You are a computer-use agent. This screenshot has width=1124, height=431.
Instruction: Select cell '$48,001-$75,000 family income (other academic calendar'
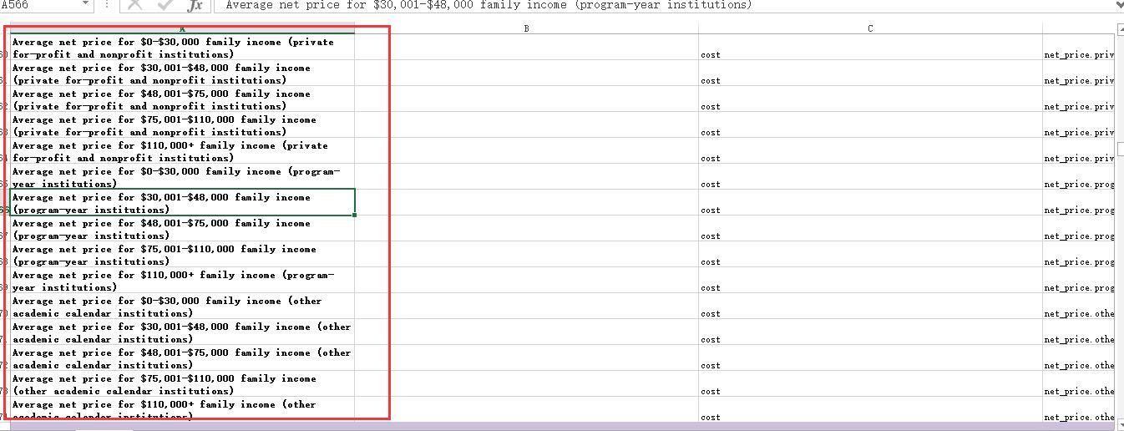point(182,358)
